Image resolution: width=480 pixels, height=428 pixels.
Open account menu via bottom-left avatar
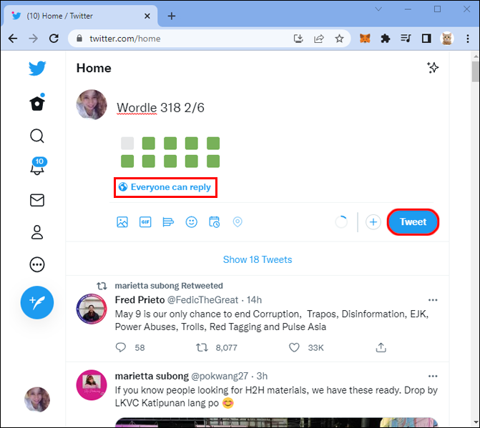[x=37, y=399]
